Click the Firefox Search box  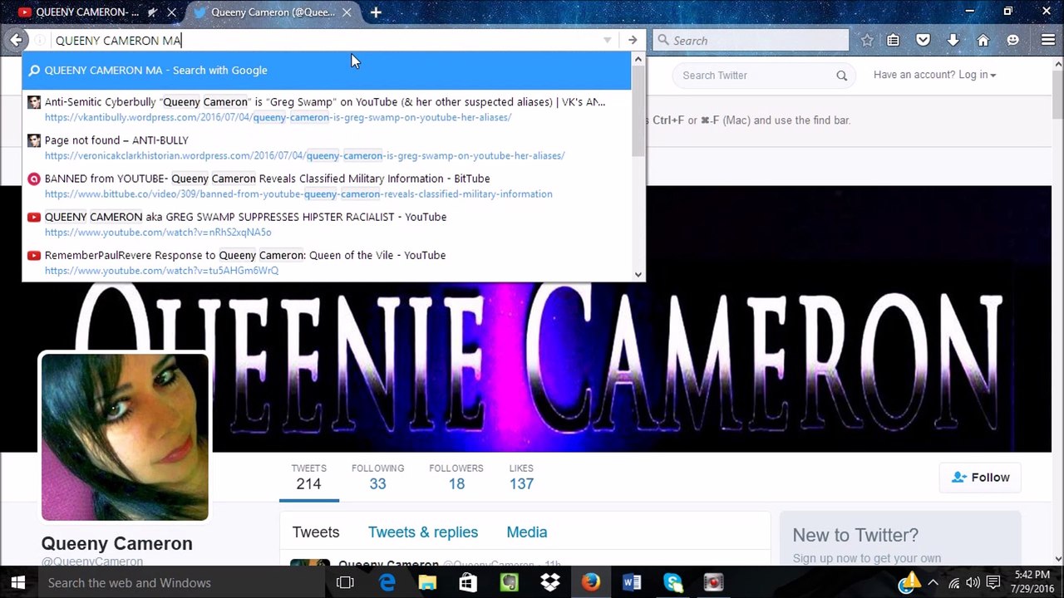tap(751, 40)
